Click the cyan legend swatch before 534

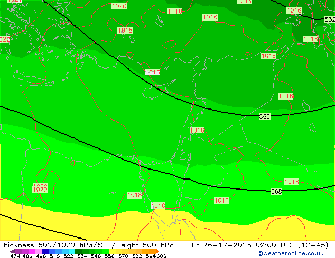(72, 251)
